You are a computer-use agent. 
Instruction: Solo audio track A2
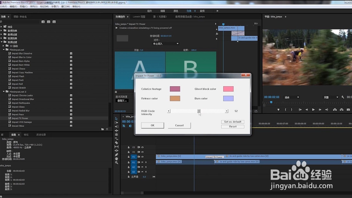[x=146, y=167]
